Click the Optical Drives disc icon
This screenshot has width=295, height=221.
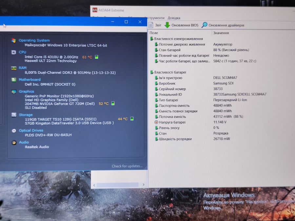coord(14,131)
